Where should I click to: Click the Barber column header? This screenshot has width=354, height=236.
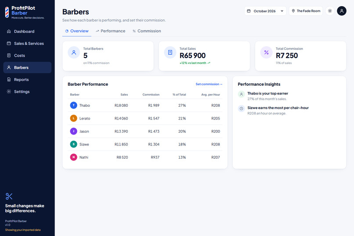[75, 94]
